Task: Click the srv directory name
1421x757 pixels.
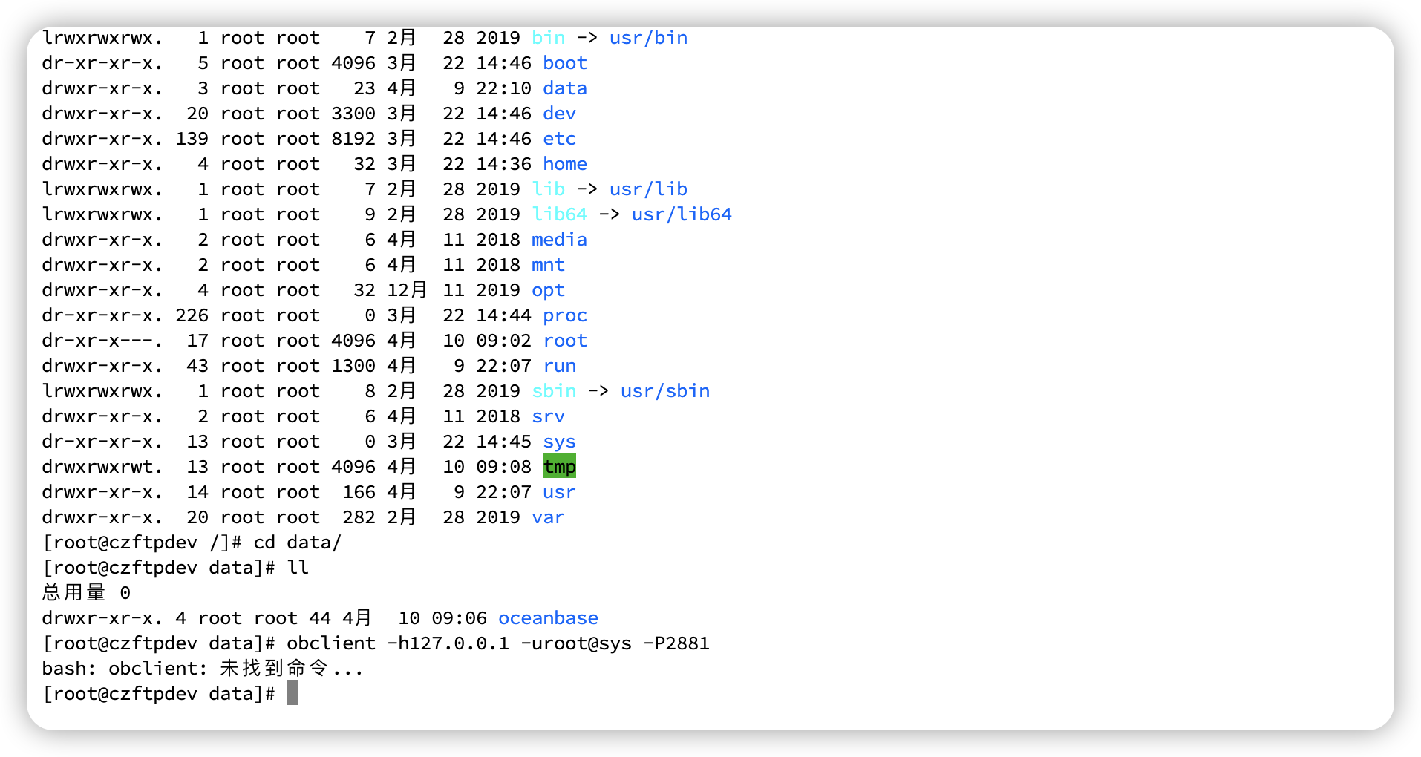Action: (x=548, y=416)
